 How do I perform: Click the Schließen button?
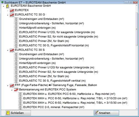18,113
